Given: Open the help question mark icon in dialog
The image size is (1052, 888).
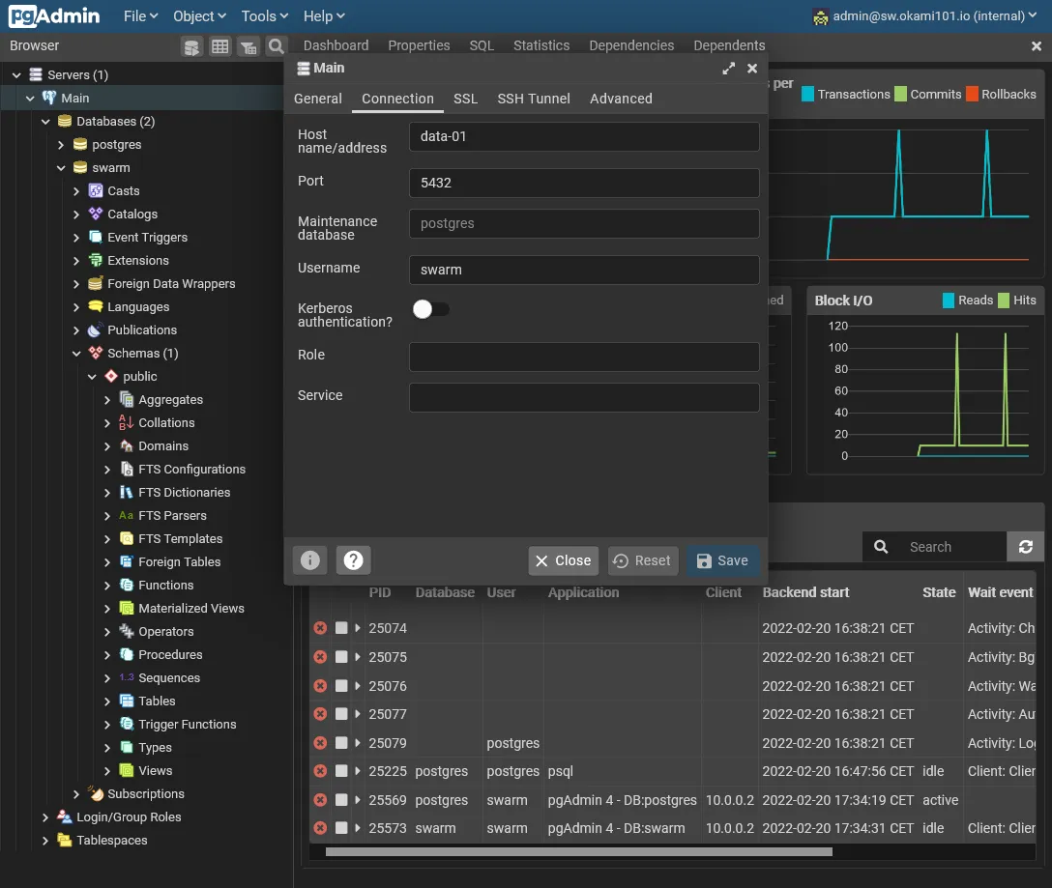Looking at the screenshot, I should point(354,560).
